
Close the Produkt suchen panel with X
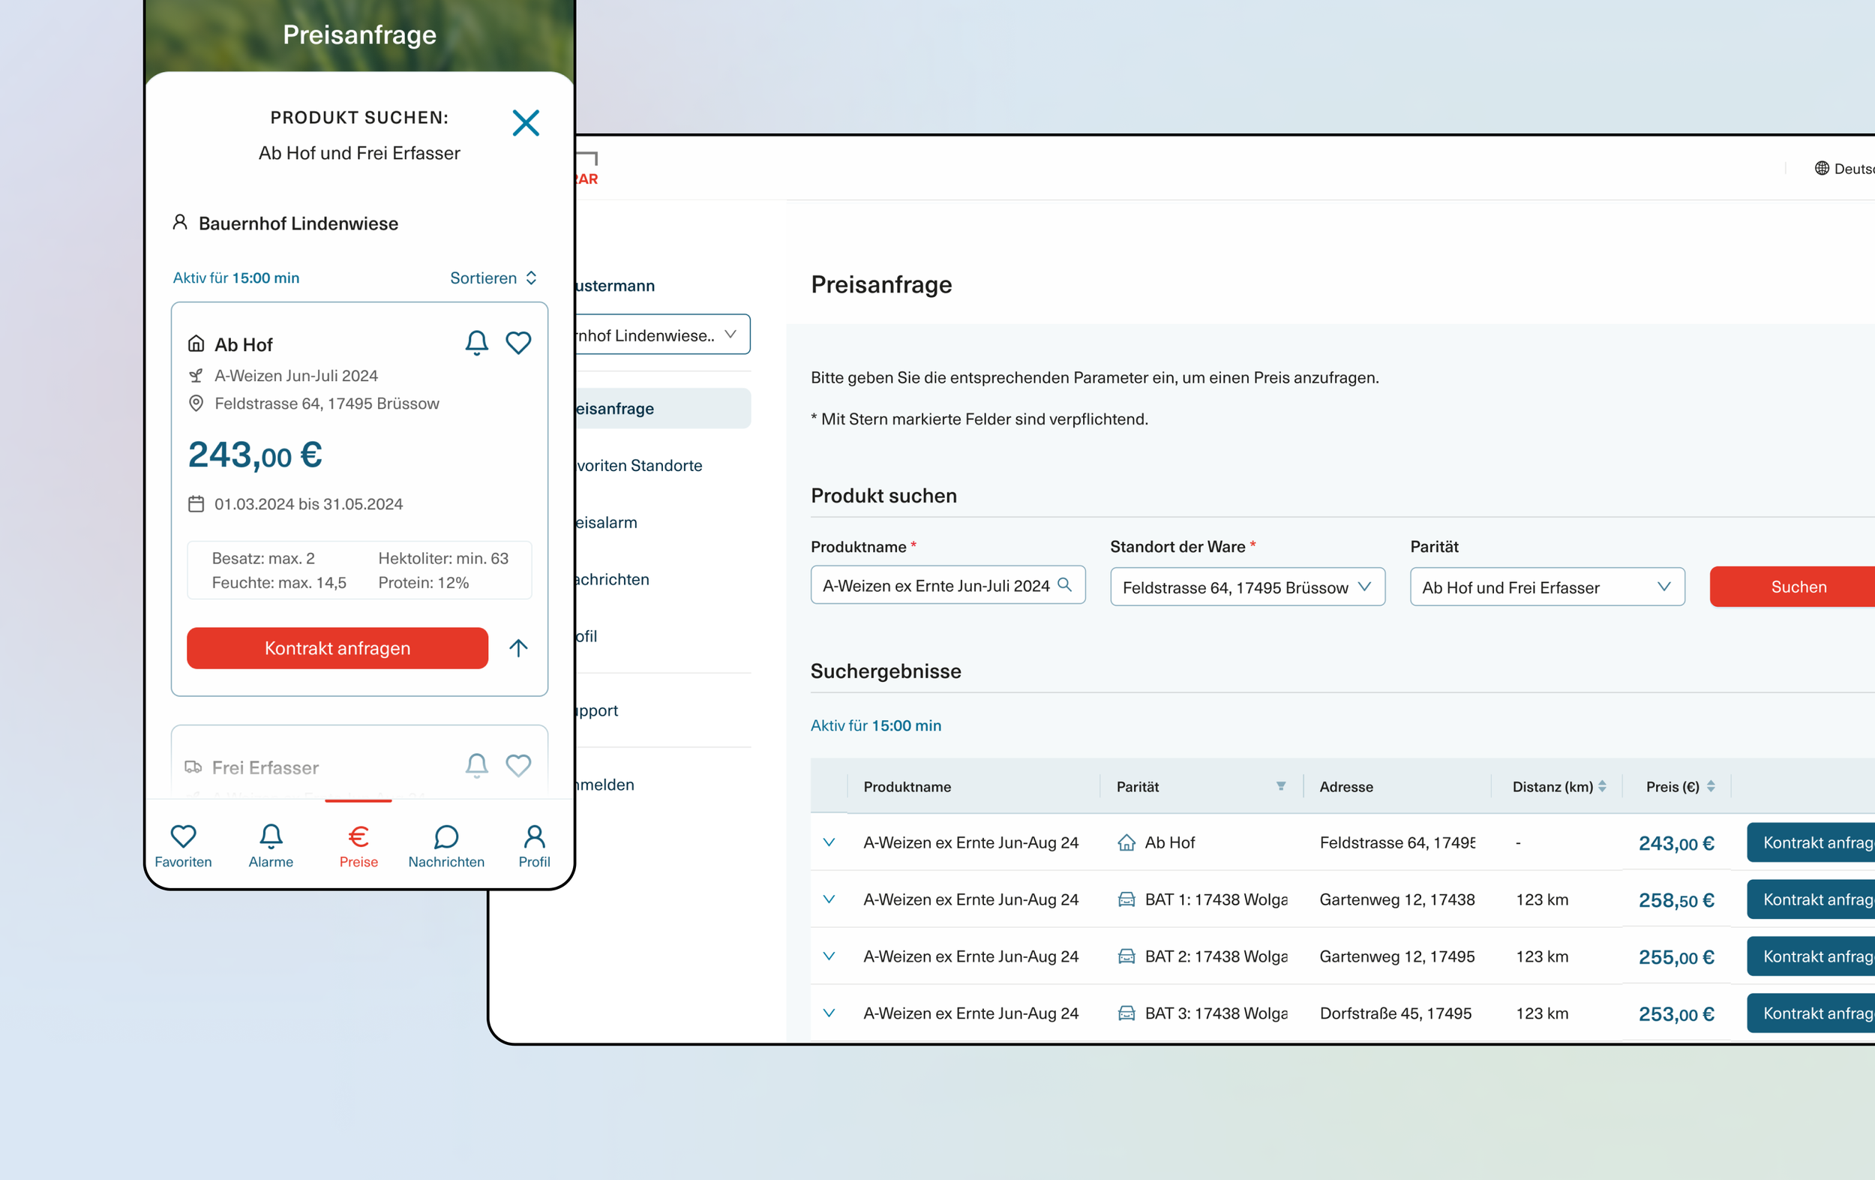click(x=526, y=123)
